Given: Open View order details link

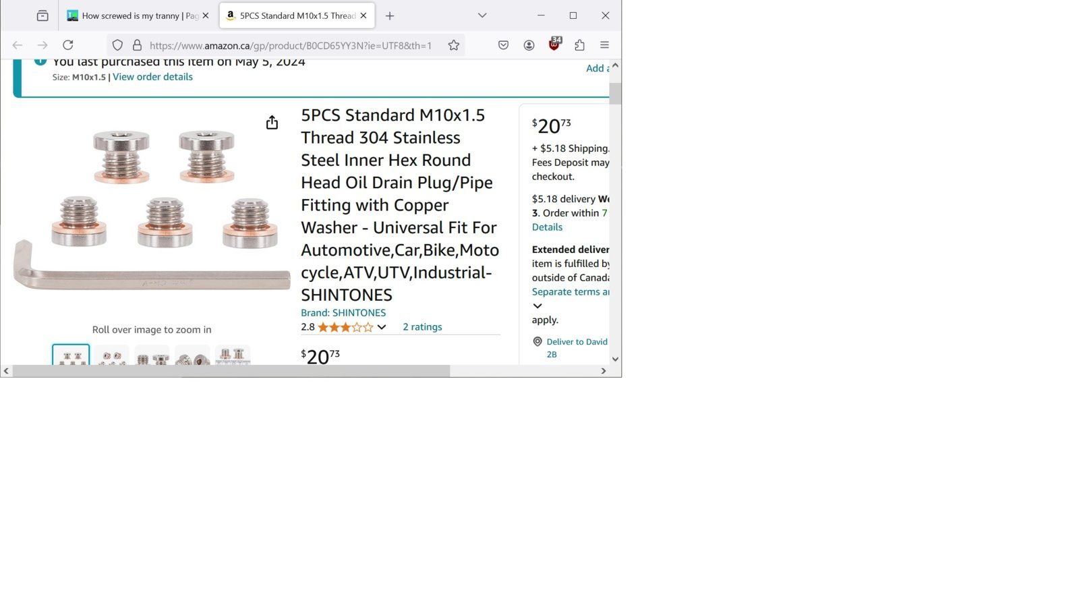Looking at the screenshot, I should coord(152,77).
